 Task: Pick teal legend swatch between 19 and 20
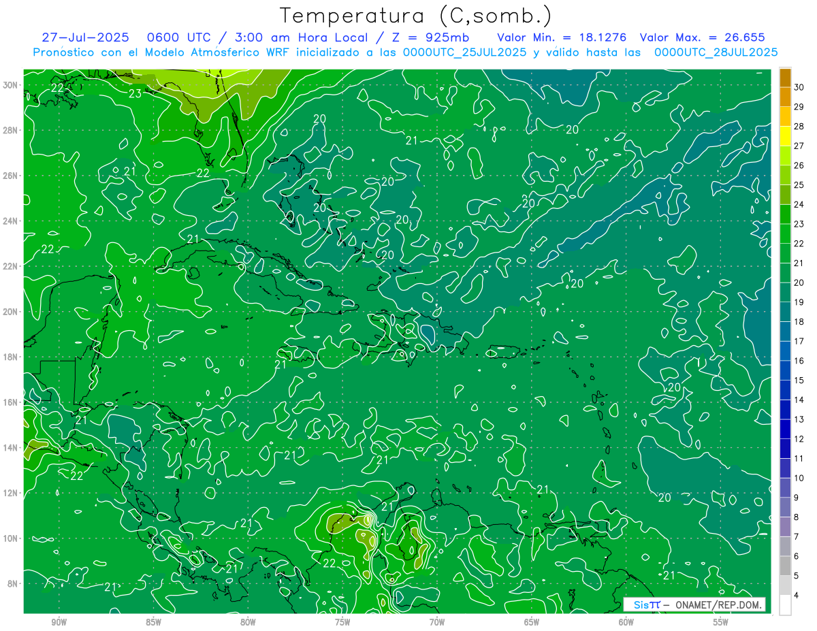(x=786, y=293)
